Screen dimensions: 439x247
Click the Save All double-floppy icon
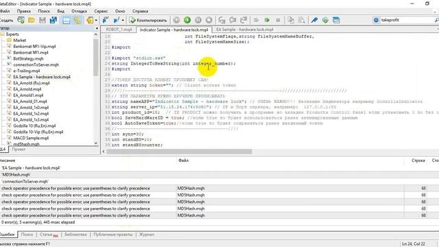54,20
